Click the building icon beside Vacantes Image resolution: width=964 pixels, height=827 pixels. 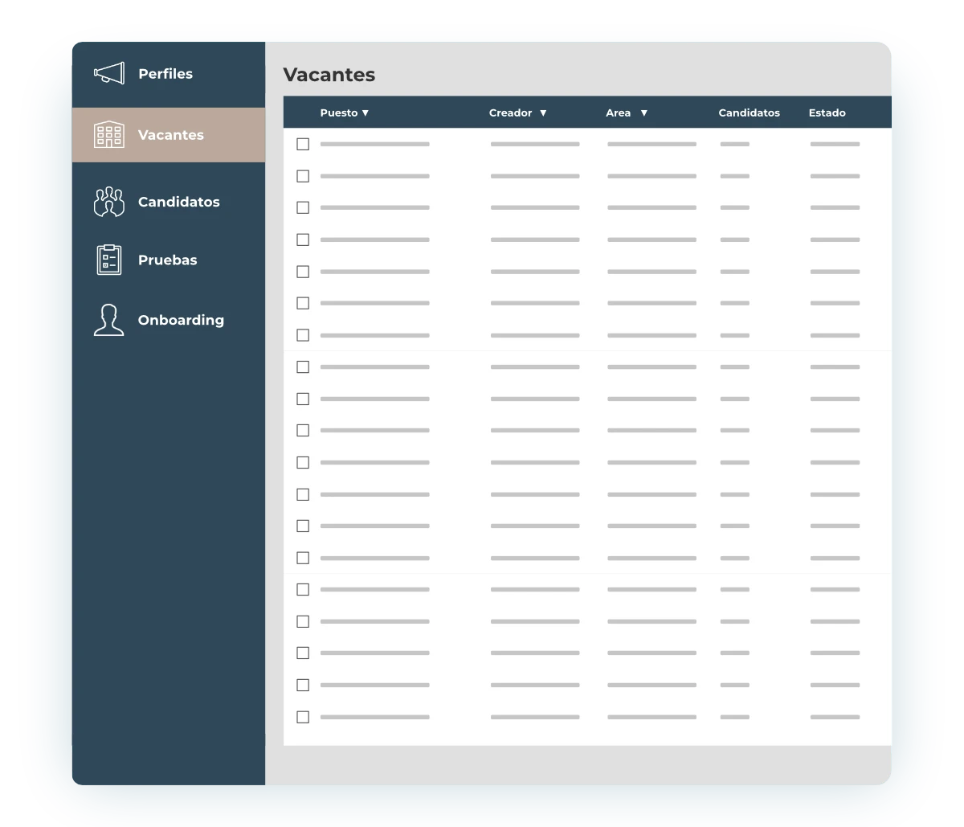click(109, 134)
